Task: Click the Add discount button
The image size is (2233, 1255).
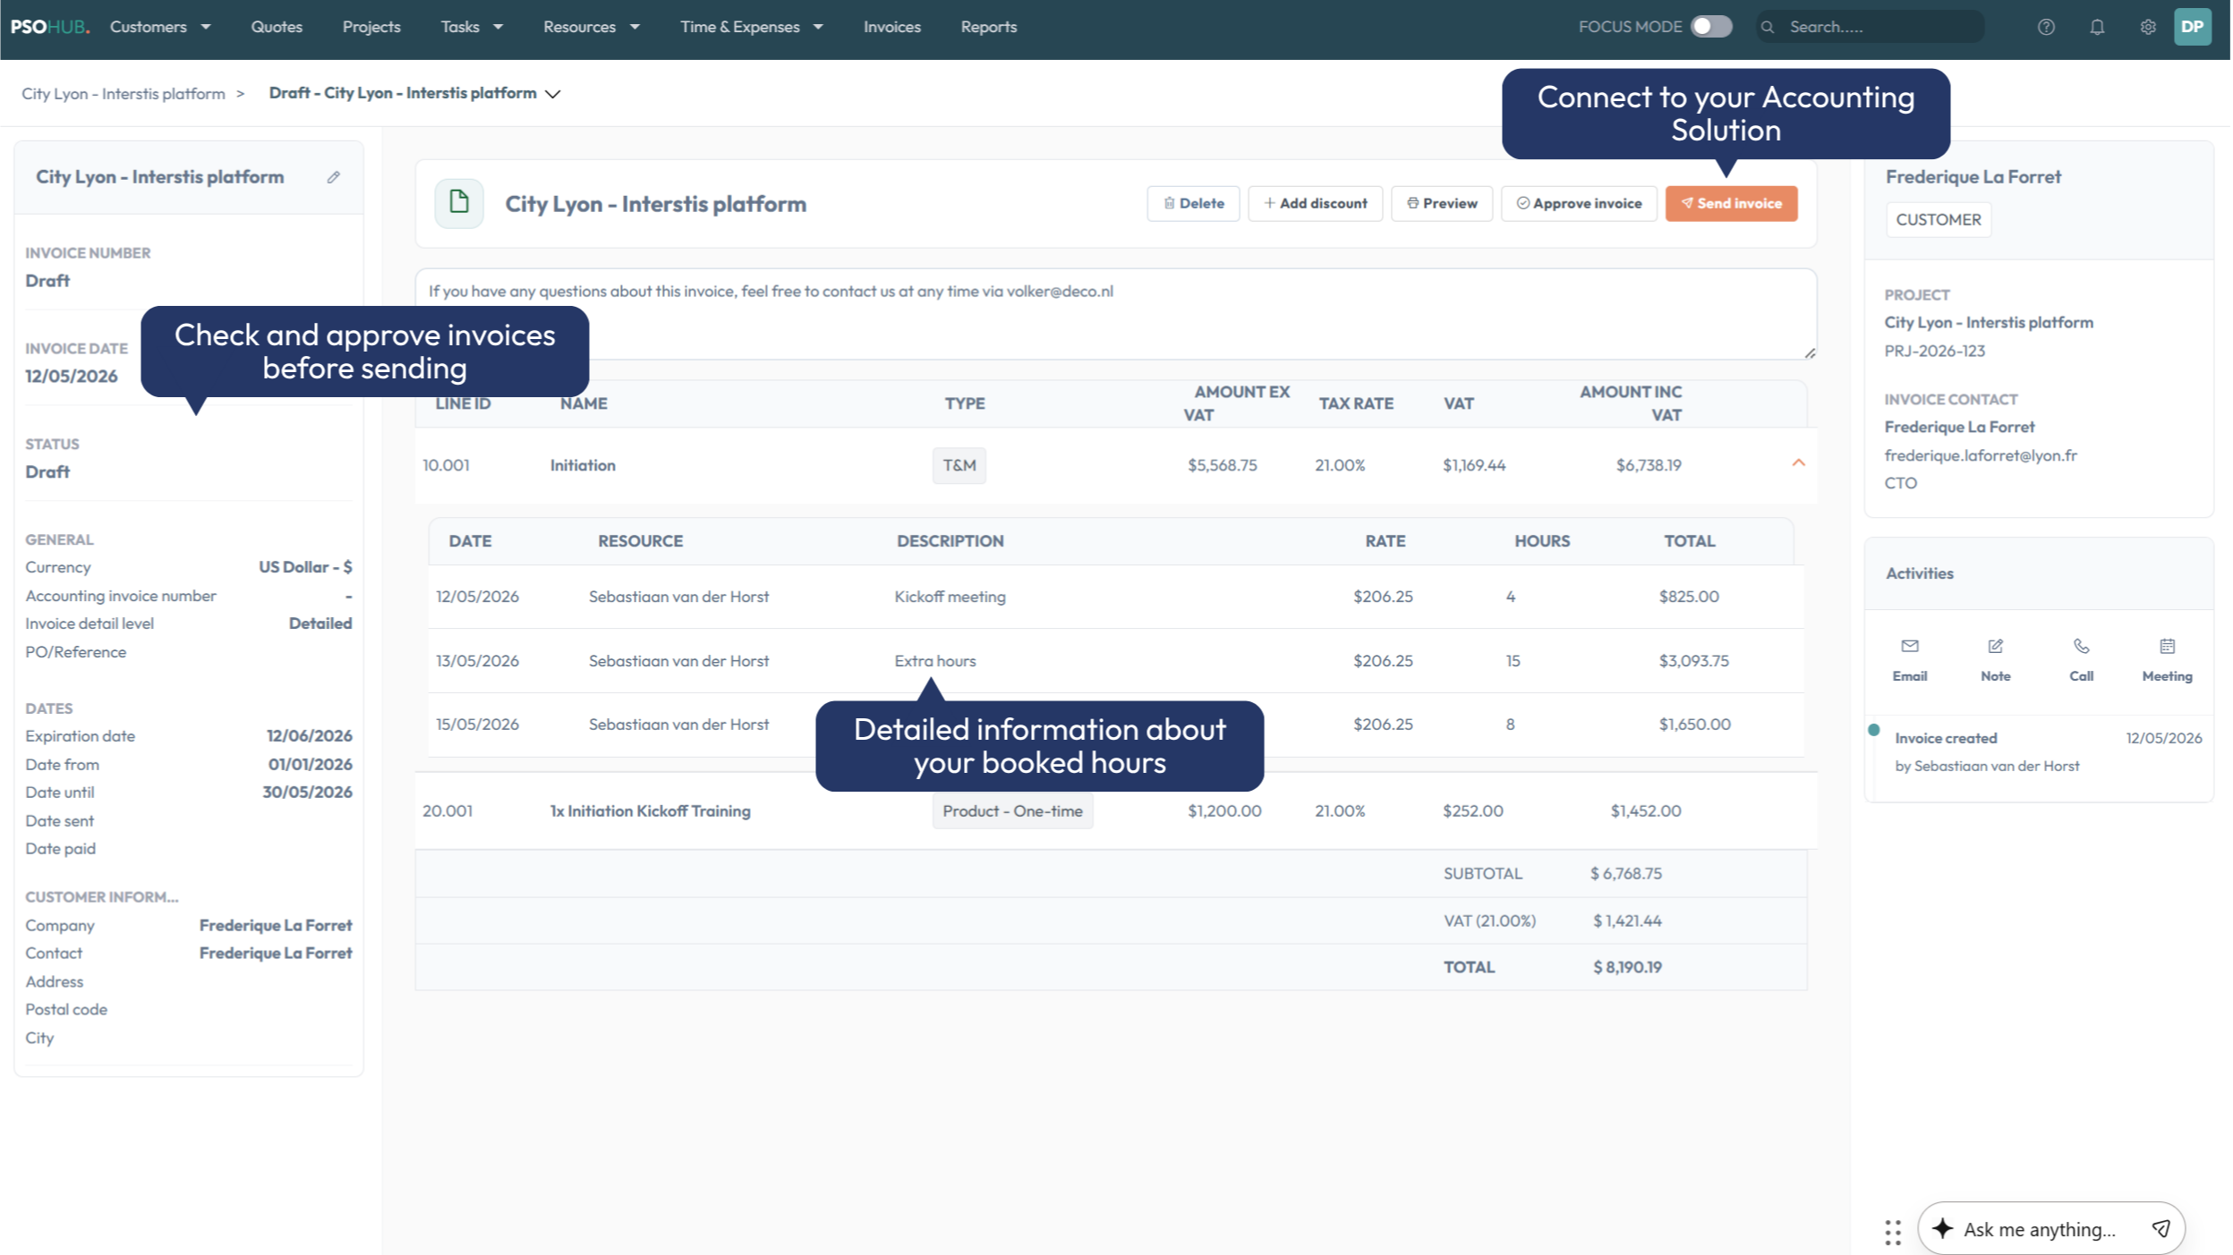Action: click(1315, 203)
